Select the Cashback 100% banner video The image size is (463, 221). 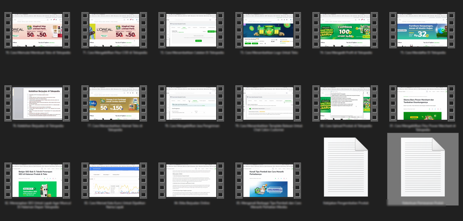[x=345, y=30]
